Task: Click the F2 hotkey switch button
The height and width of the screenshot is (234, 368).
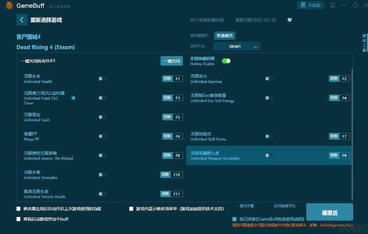Action: [x=339, y=79]
